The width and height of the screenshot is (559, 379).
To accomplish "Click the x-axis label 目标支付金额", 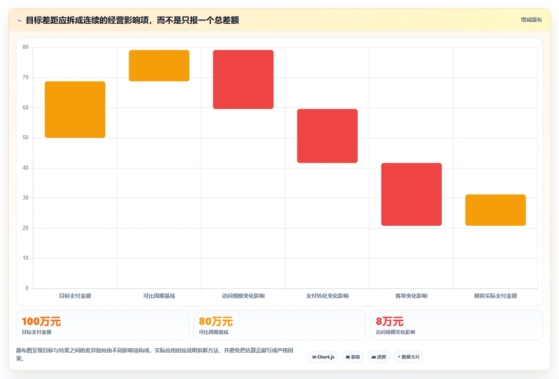I will (75, 296).
